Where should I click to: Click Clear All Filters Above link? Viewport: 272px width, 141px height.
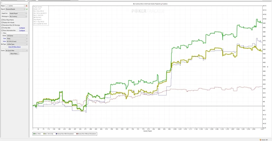coord(14,47)
